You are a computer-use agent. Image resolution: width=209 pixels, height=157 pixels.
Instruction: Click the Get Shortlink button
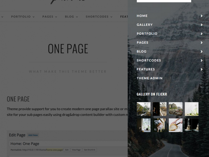pyautogui.click(x=90, y=150)
